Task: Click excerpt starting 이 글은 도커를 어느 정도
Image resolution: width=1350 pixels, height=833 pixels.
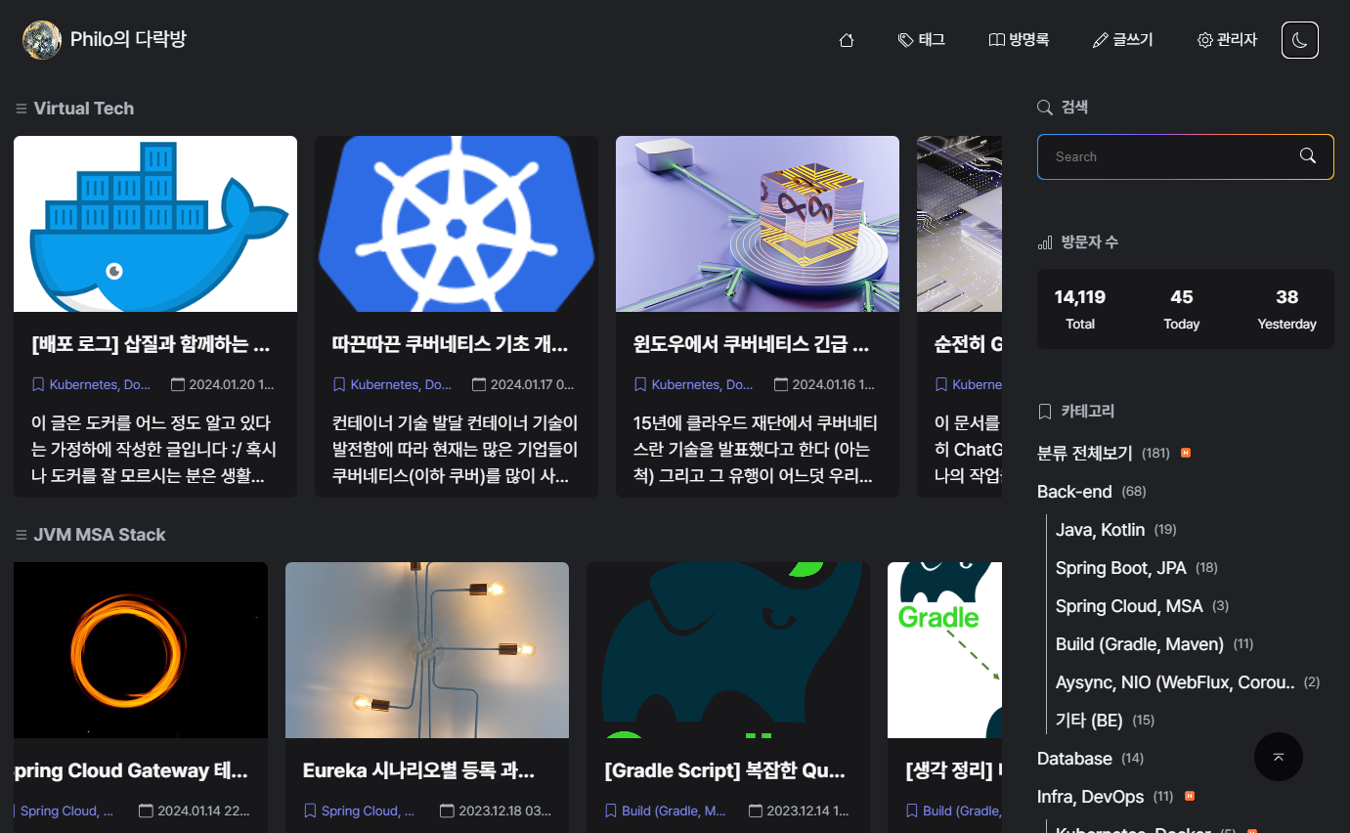Action: click(154, 450)
